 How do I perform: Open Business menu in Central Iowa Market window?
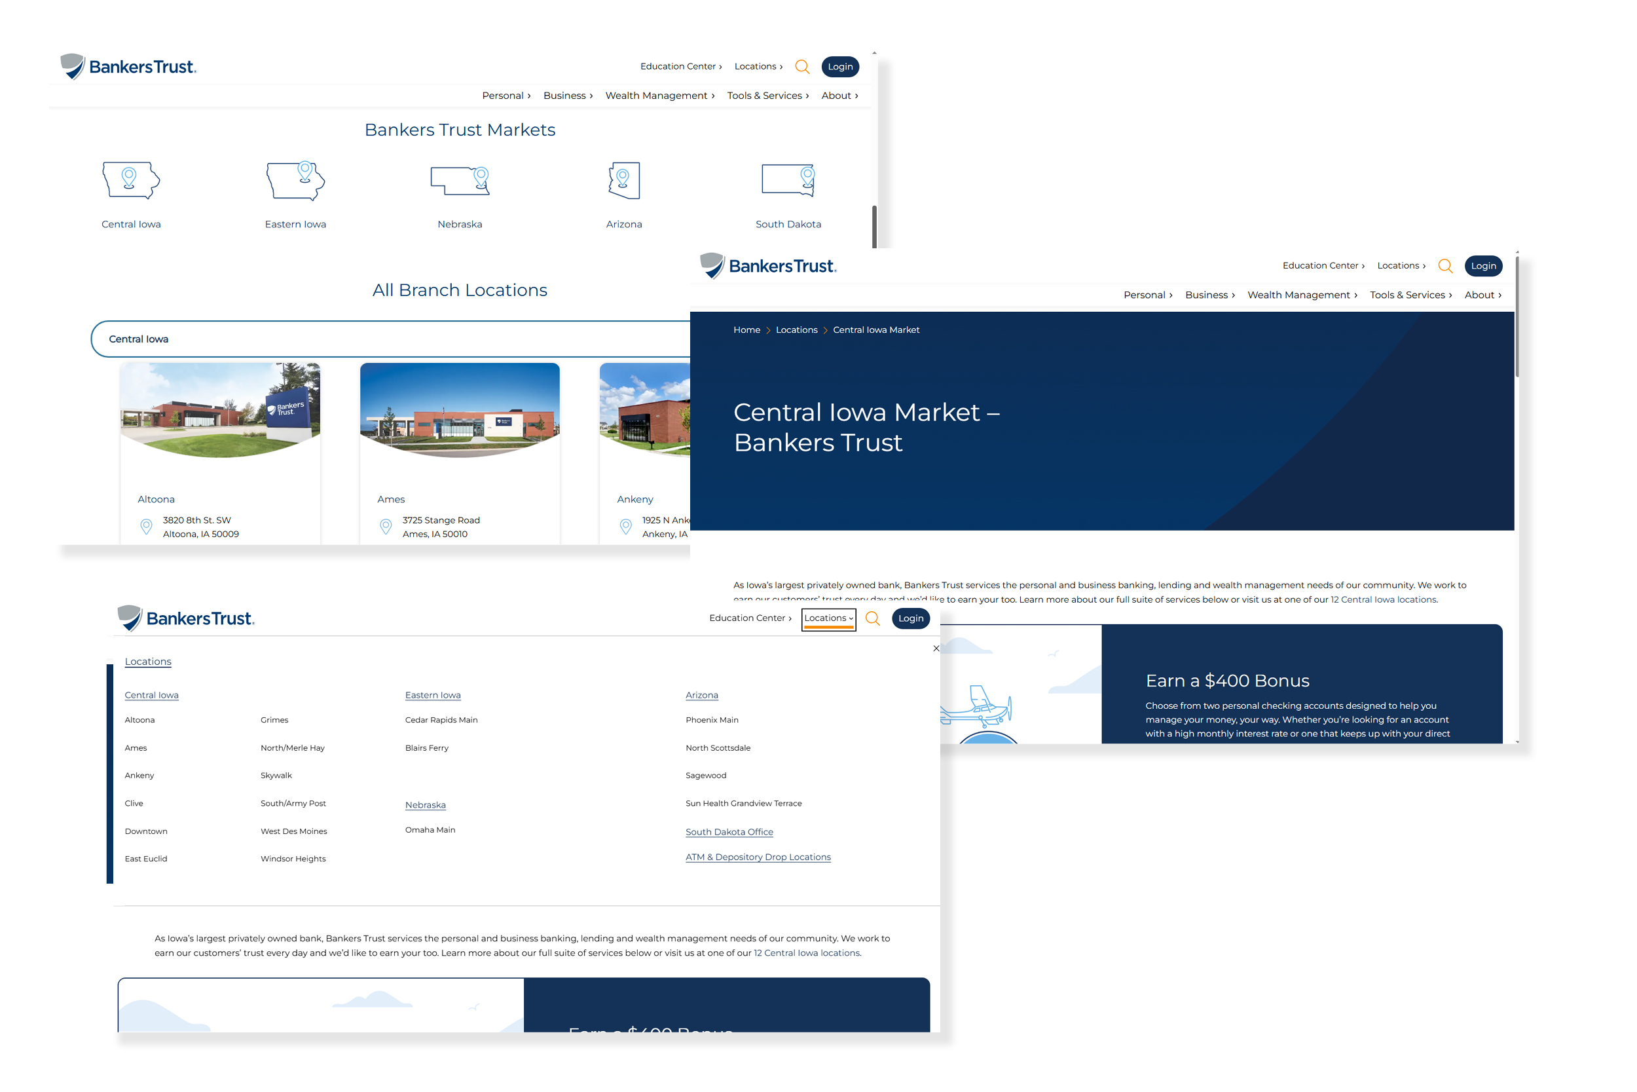1210,295
